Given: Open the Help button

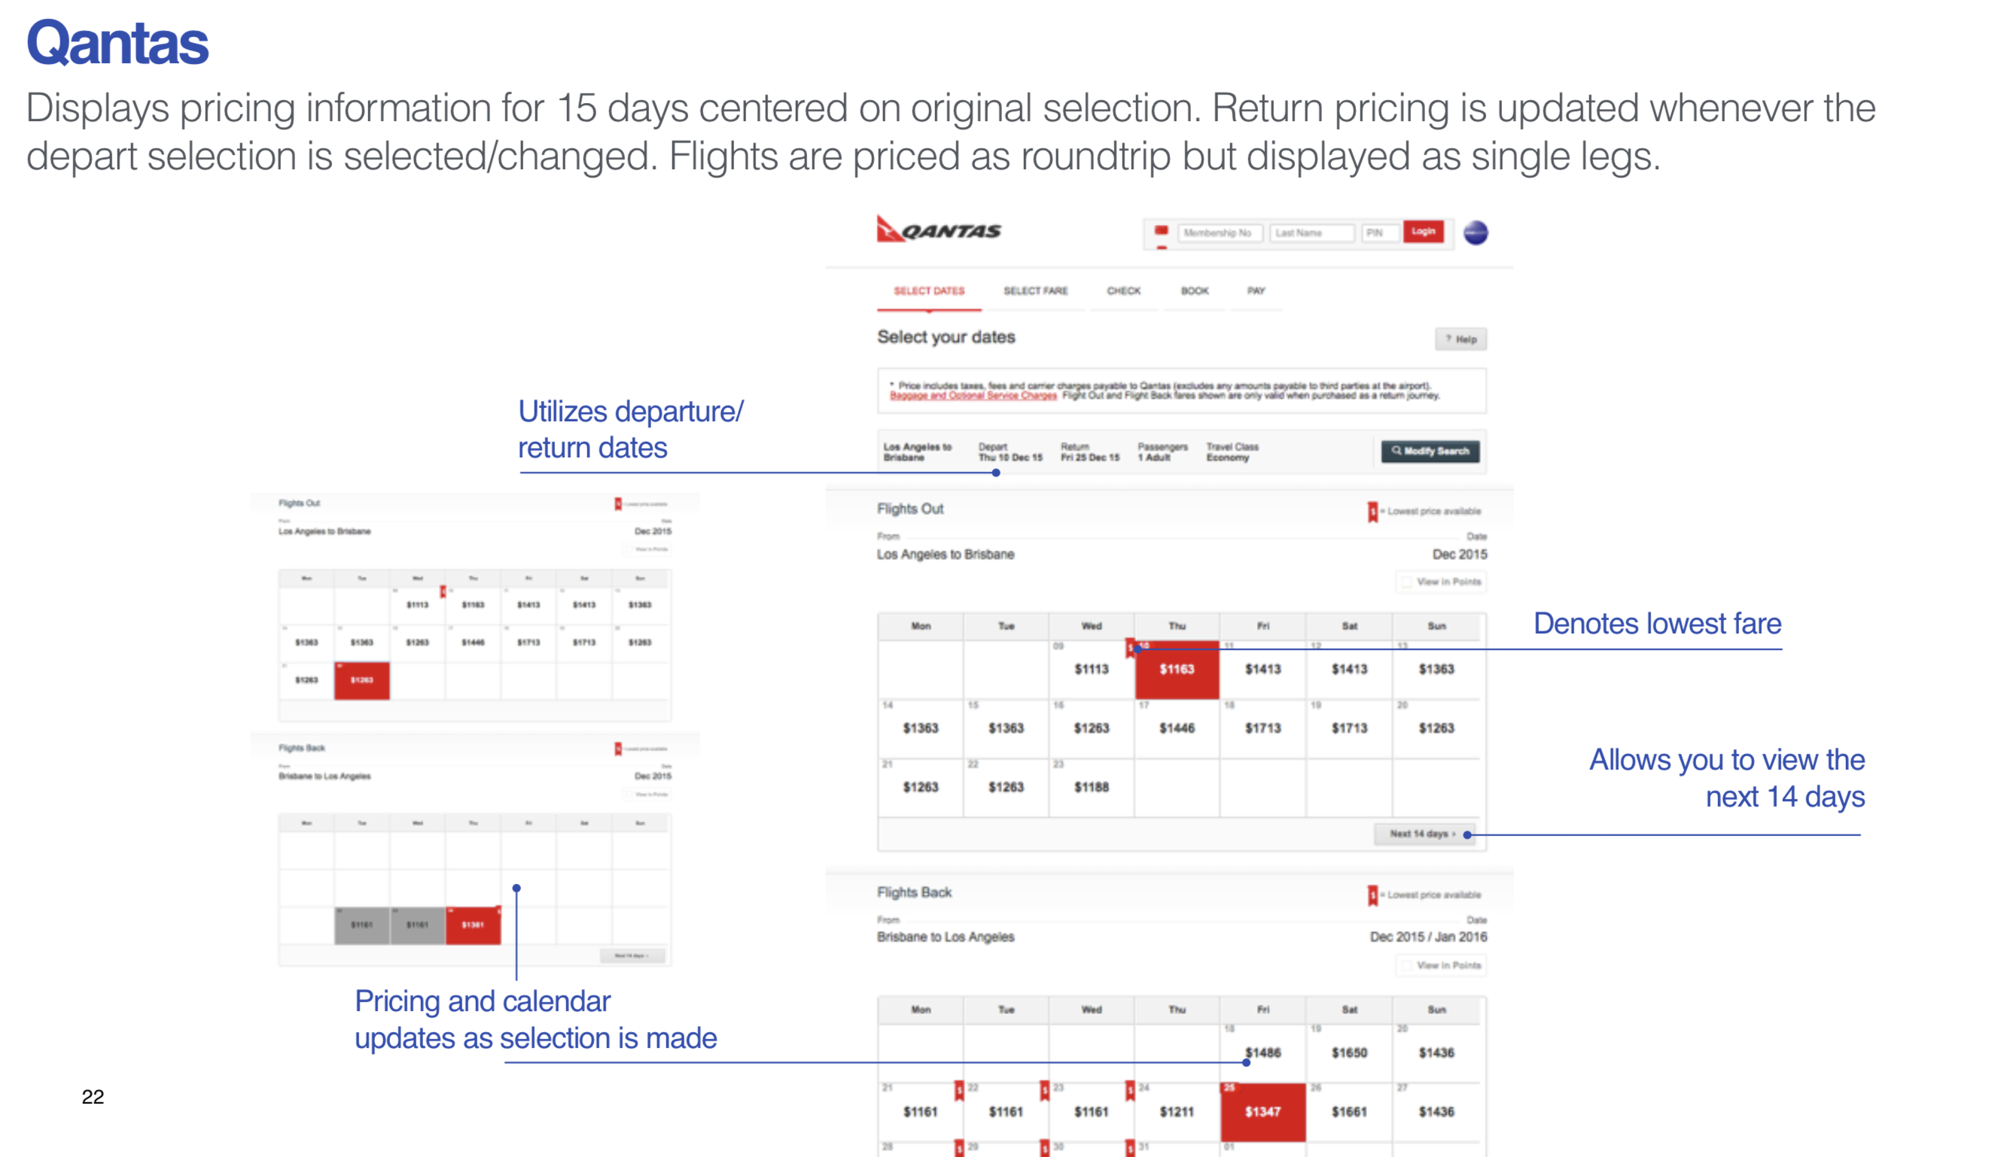Looking at the screenshot, I should [1460, 339].
